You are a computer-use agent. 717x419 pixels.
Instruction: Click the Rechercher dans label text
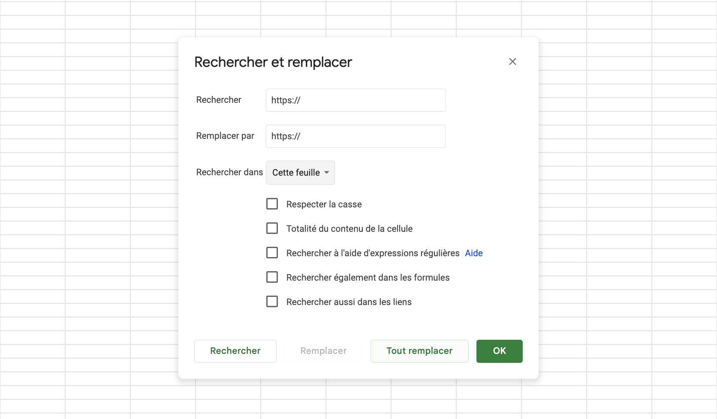point(229,172)
